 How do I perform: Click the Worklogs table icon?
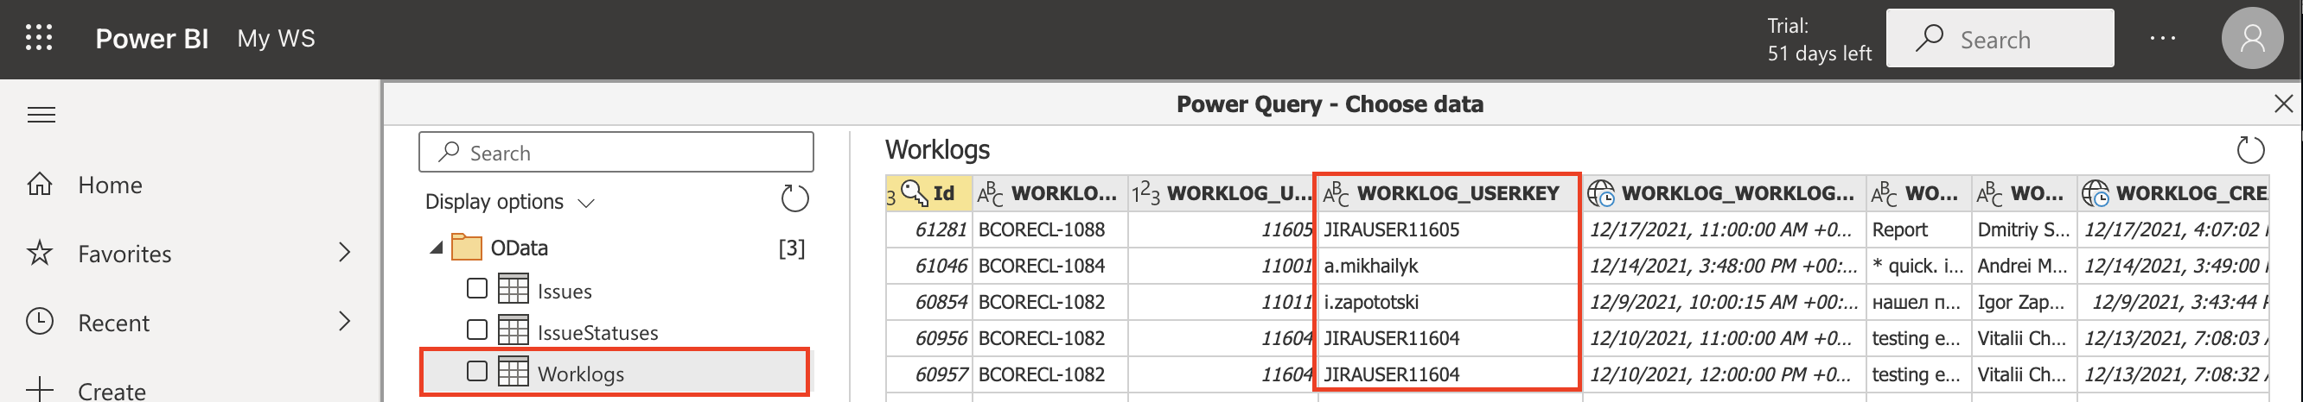pos(514,372)
